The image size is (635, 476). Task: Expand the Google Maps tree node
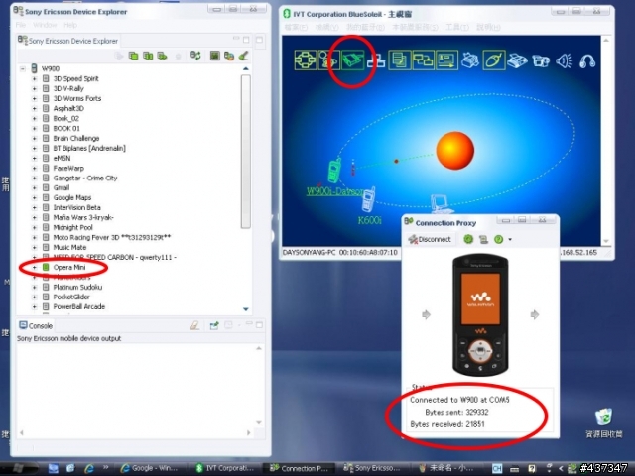(34, 197)
